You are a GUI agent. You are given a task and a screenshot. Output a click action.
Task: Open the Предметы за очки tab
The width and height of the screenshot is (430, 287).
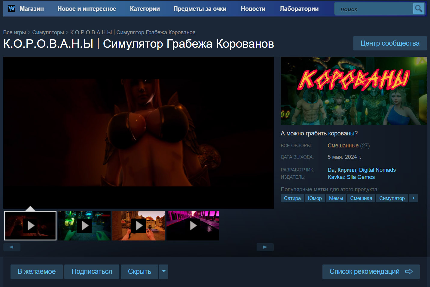[200, 9]
